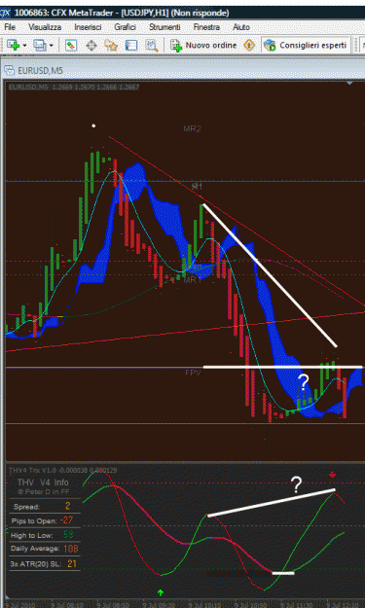Open the Strategy Tester magnifier icon
The image size is (365, 608).
152,46
